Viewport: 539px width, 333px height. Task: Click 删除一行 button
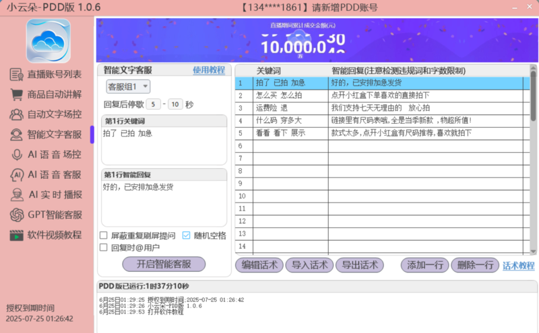coord(475,265)
